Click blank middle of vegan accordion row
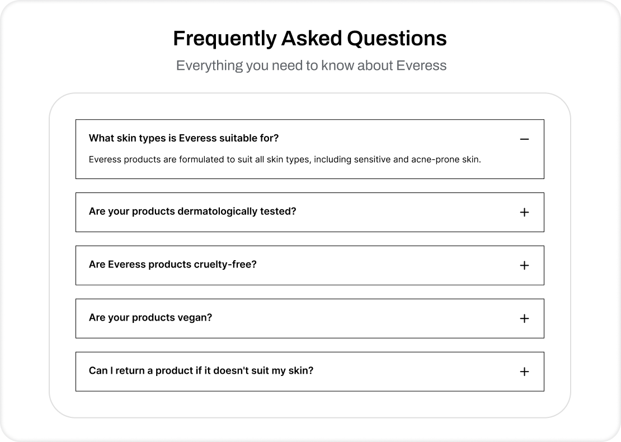The width and height of the screenshot is (621, 442). pos(364,318)
